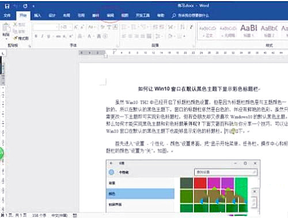Open the Paragraph (段落) dialog launcher

(x=194, y=46)
